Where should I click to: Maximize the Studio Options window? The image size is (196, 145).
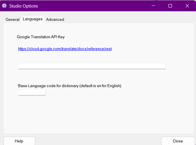click(170, 6)
